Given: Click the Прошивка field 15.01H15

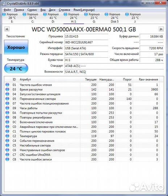Looking at the screenshot, I should (86, 37).
